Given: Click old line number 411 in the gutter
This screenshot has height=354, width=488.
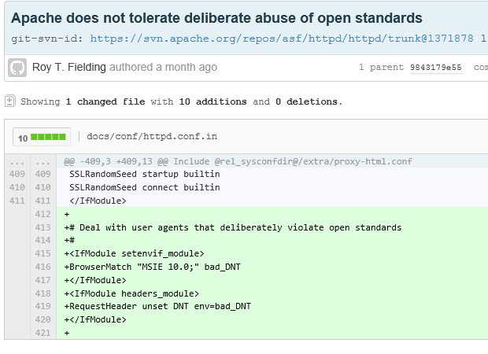Looking at the screenshot, I should pos(17,201).
